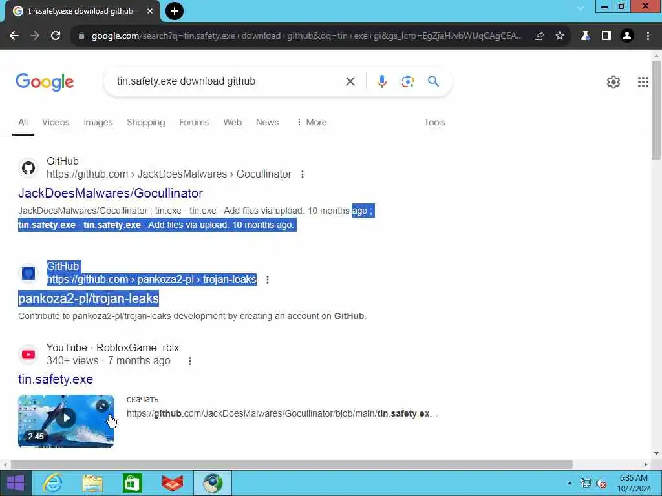
Task: Open the Chrome labs flask icon
Action: click(585, 36)
